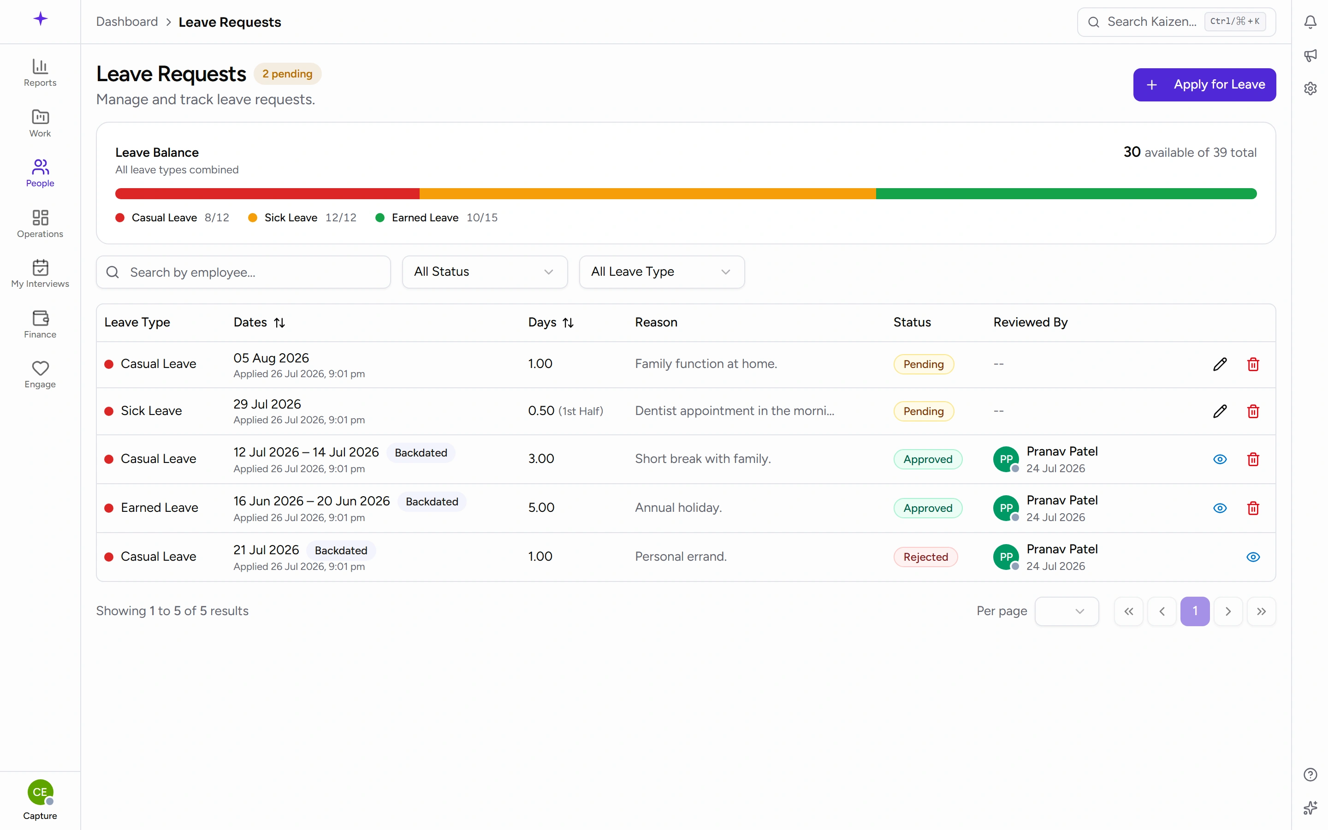Expand the All Leave Type filter dropdown
Viewport: 1328px width, 830px height.
661,272
